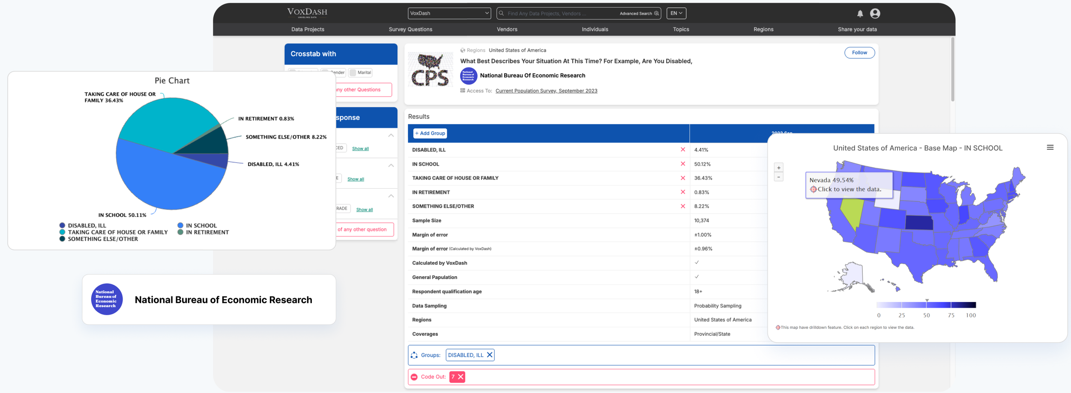The width and height of the screenshot is (1071, 393).
Task: Open the map chart hamburger menu
Action: tap(1050, 148)
